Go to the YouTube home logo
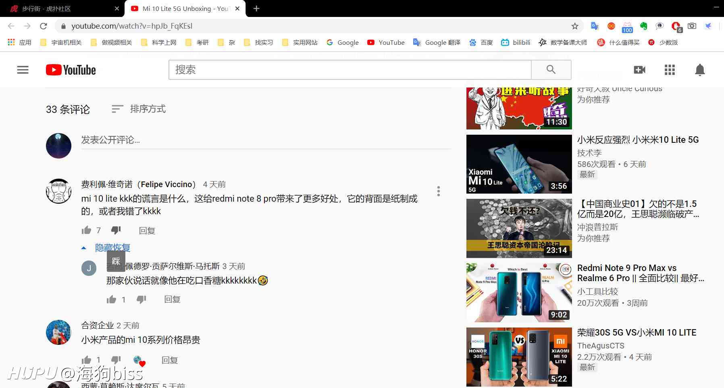The image size is (724, 388). click(x=71, y=70)
